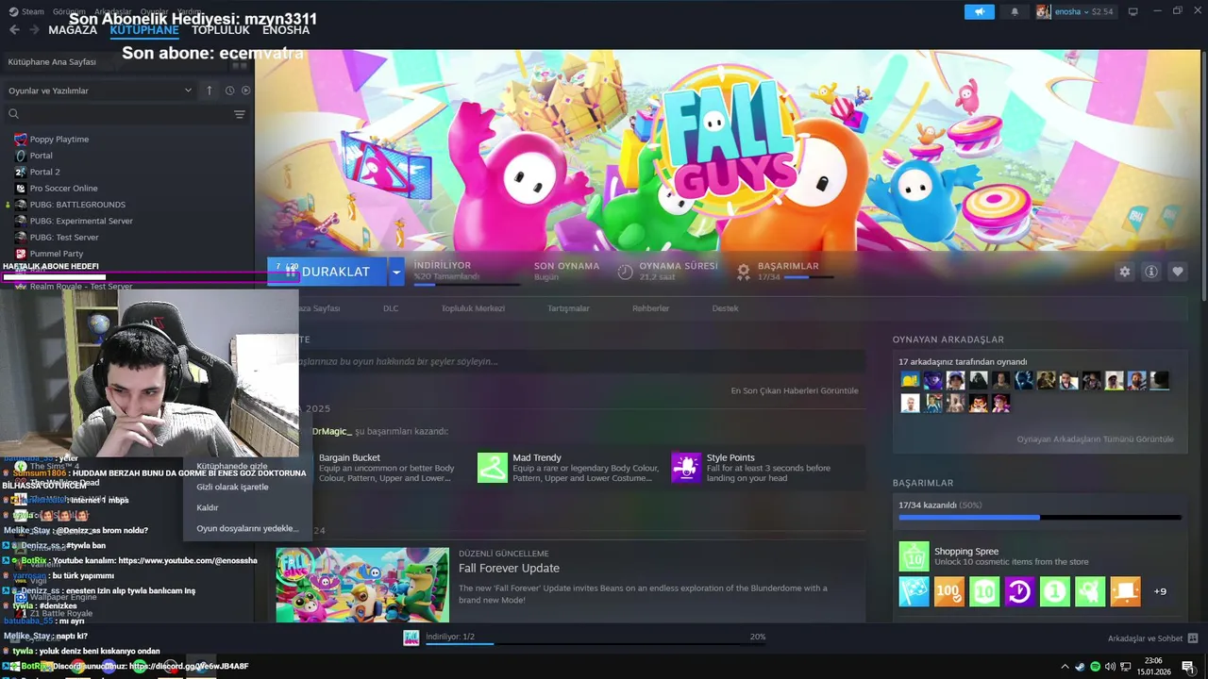Click the Mad Trendy achievement icon

point(493,467)
